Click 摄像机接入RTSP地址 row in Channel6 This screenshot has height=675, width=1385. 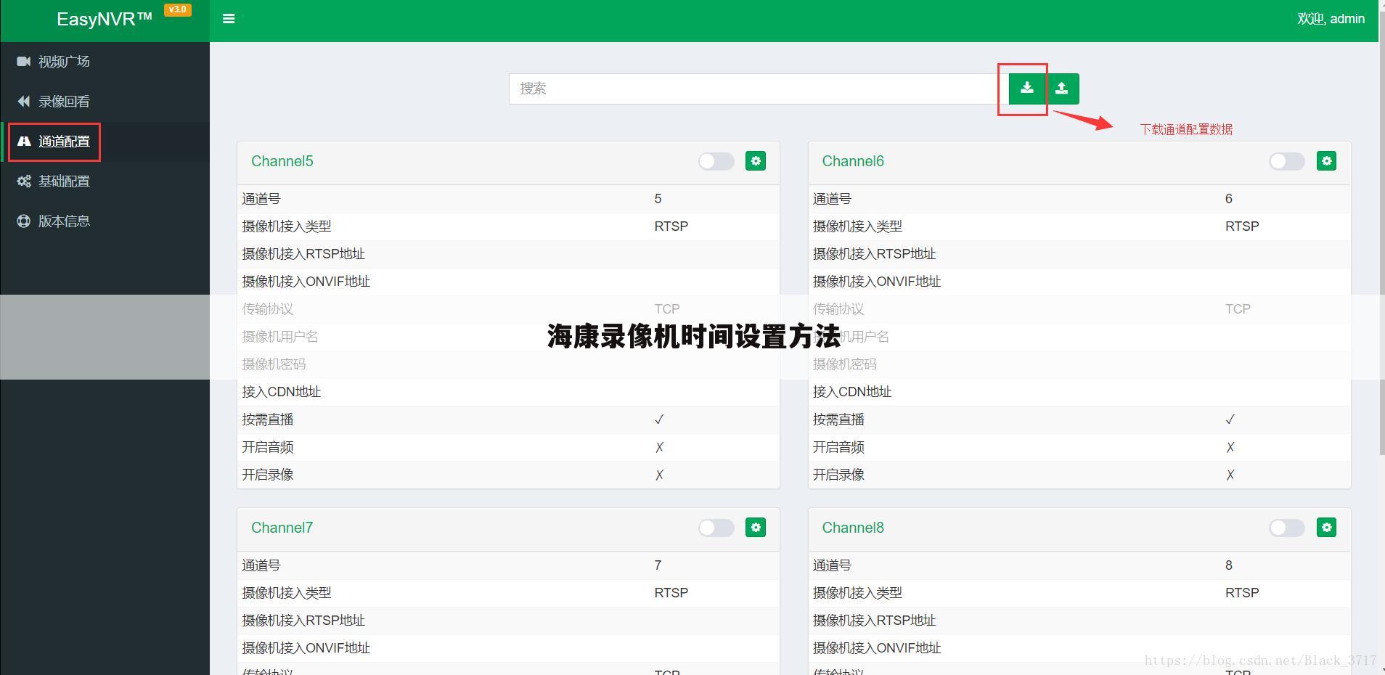pyautogui.click(x=1079, y=254)
